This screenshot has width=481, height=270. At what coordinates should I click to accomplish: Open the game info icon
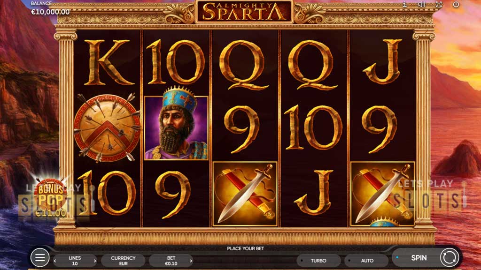[404, 4]
